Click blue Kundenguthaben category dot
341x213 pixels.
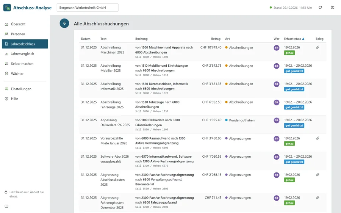click(x=227, y=120)
